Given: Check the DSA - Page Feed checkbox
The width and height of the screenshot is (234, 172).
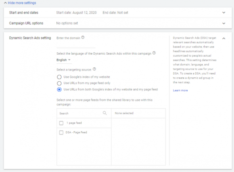Looking at the screenshot, I should click(x=61, y=132).
